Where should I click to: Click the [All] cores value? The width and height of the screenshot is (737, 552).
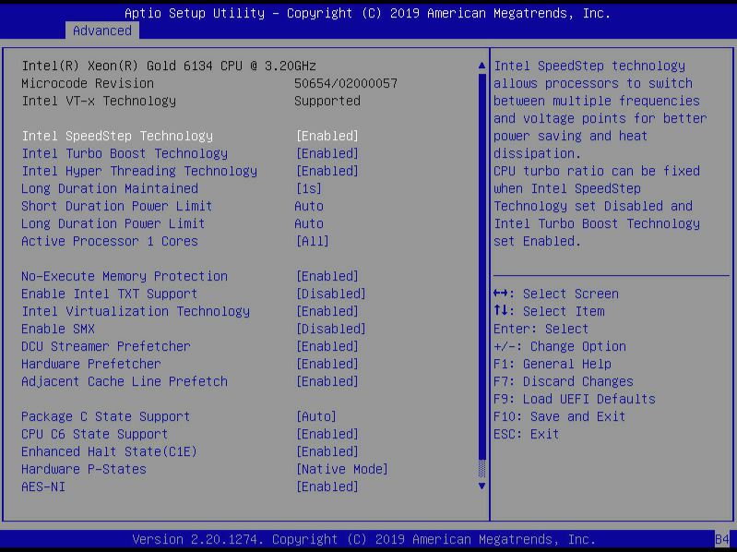tap(313, 241)
